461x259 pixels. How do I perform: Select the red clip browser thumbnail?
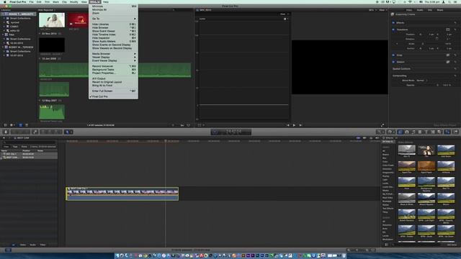pyautogui.click(x=79, y=20)
